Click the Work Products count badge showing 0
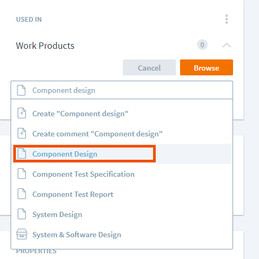 (202, 45)
